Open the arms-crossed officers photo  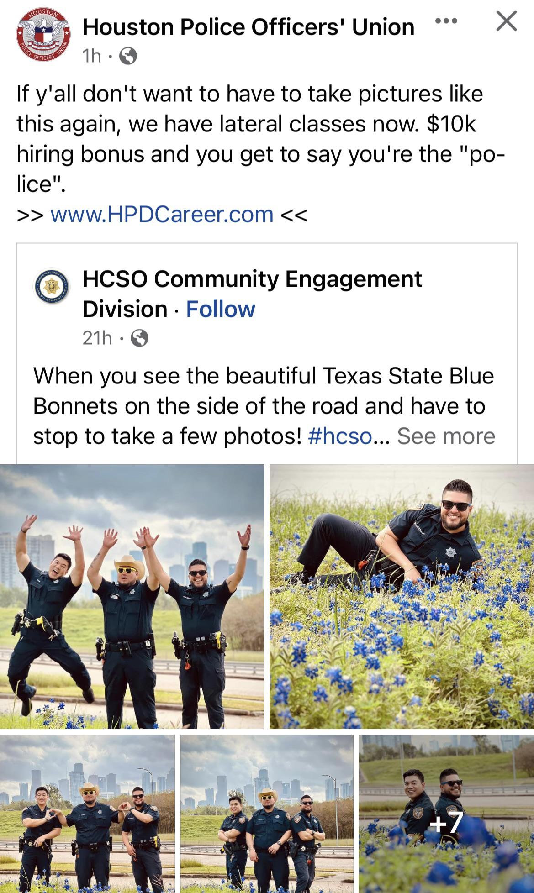[x=267, y=814]
